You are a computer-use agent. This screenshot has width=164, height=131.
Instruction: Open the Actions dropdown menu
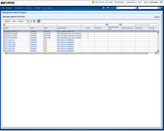tap(8, 21)
